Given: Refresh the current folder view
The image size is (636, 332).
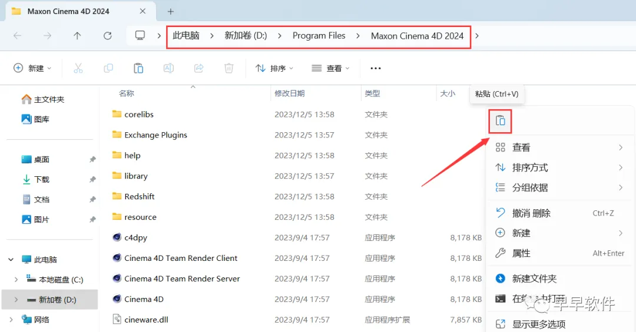Looking at the screenshot, I should coord(108,36).
